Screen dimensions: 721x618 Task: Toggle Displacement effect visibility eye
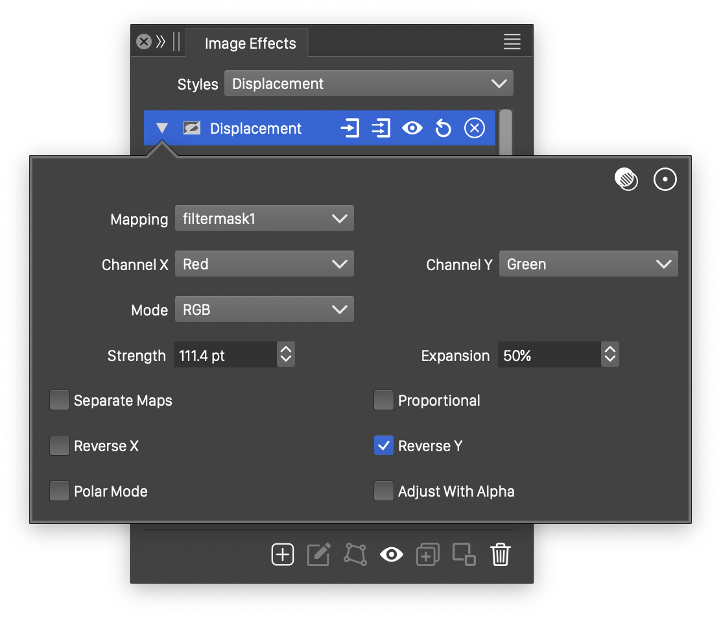[412, 129]
